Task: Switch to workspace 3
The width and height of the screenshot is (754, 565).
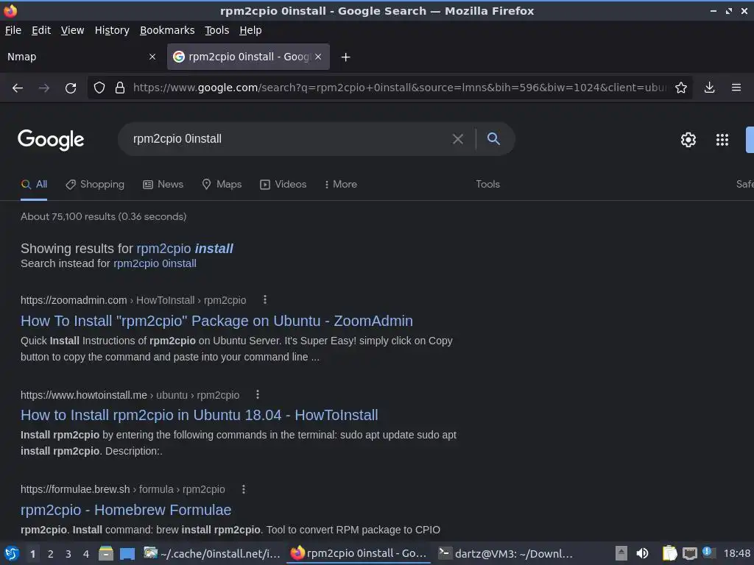Action: coord(68,554)
